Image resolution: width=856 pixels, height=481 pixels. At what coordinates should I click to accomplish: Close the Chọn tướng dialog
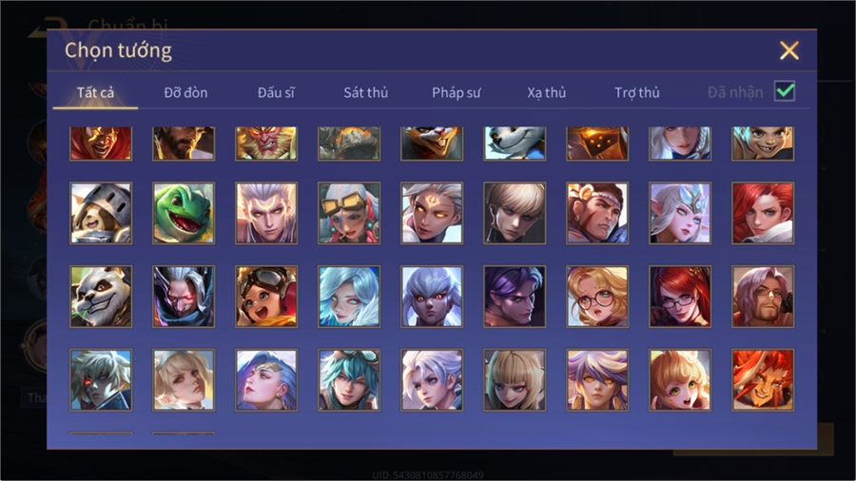point(788,50)
